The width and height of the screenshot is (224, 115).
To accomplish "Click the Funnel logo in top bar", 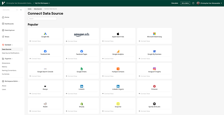I will 3,3.
